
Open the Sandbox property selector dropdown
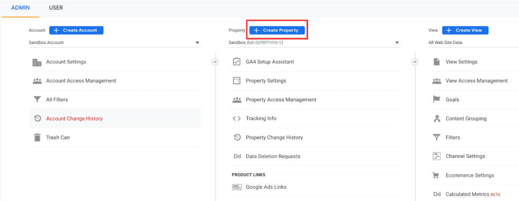[314, 43]
